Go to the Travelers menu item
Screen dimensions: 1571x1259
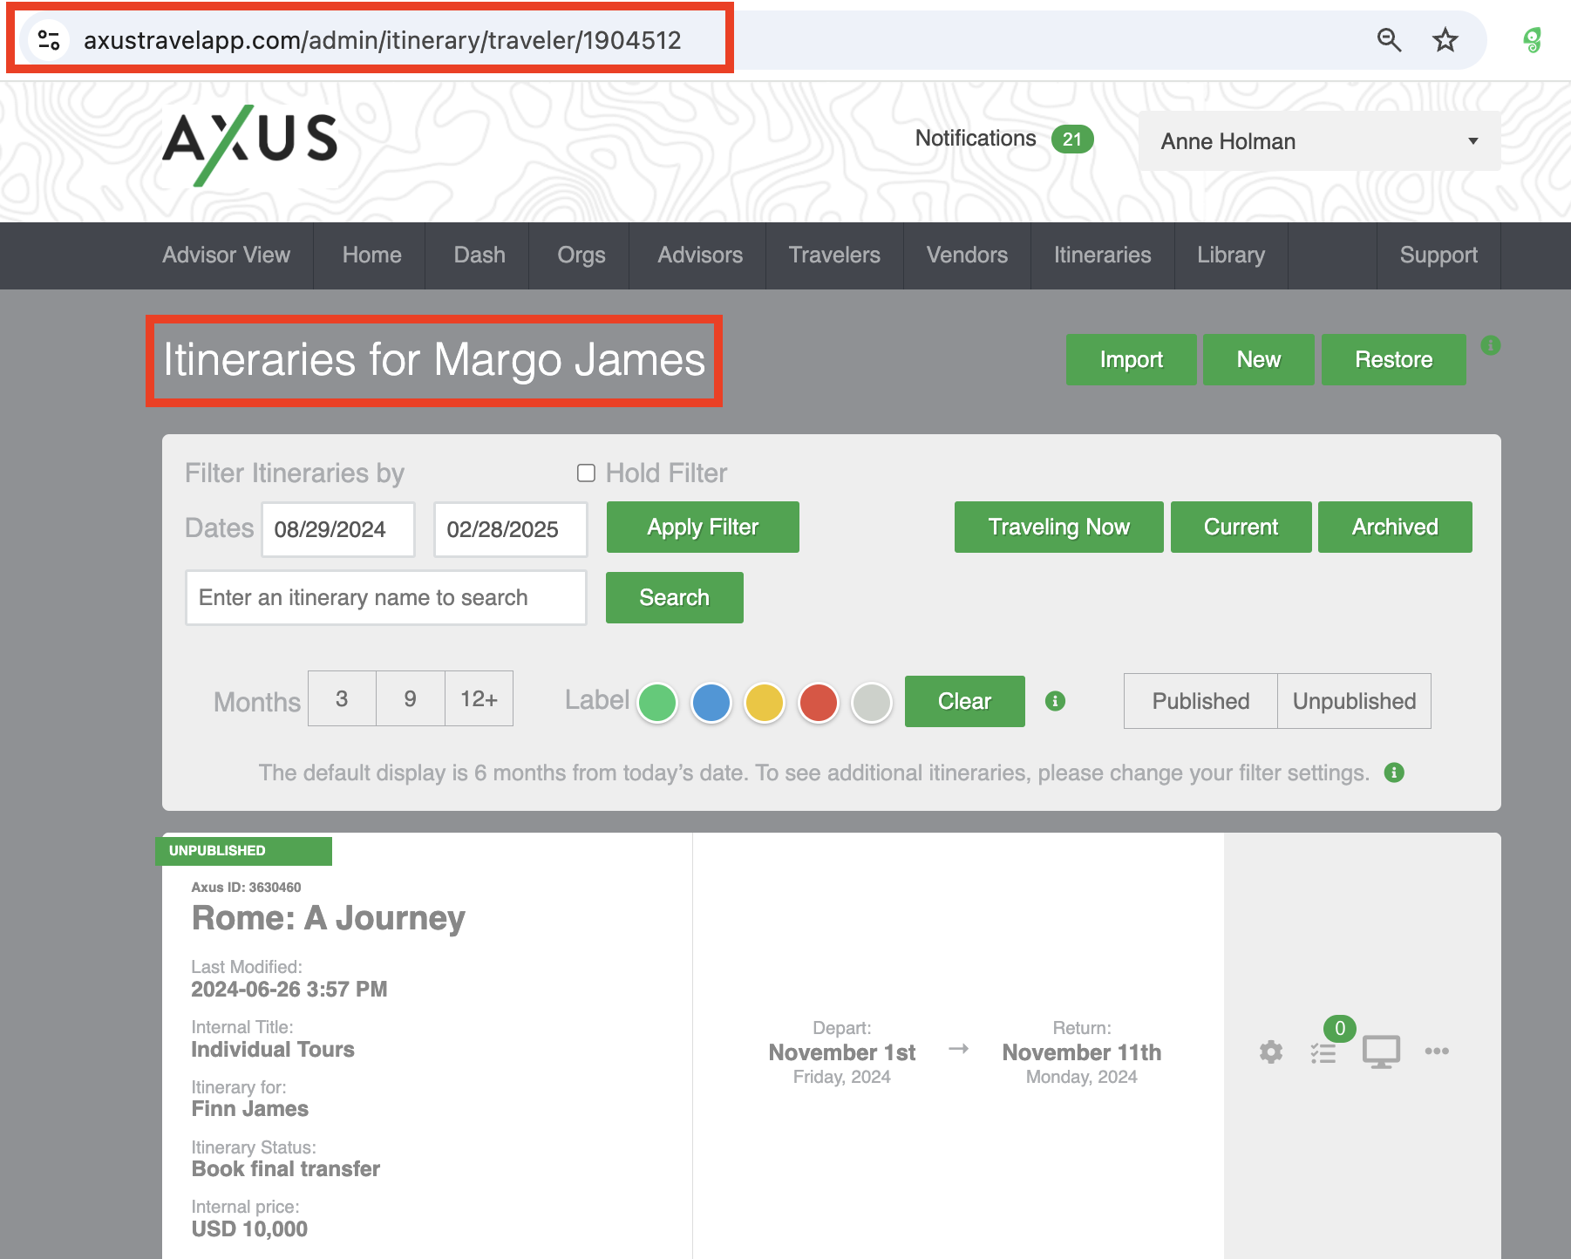tap(834, 255)
